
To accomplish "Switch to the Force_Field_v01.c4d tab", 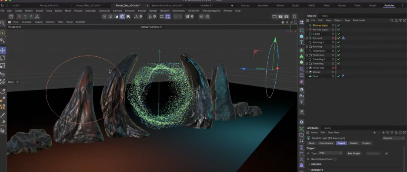I will 89,6.
